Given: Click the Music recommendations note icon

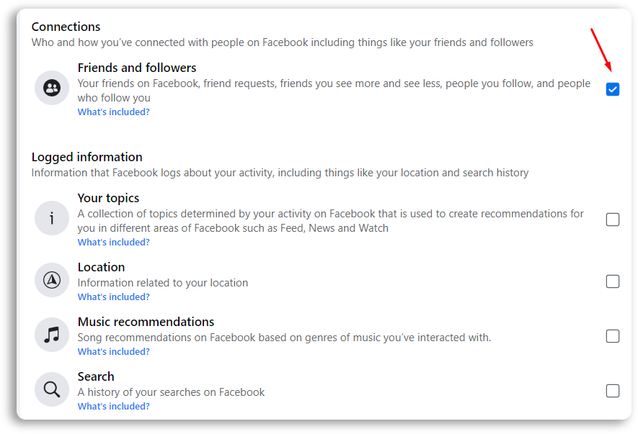Looking at the screenshot, I should pyautogui.click(x=52, y=335).
